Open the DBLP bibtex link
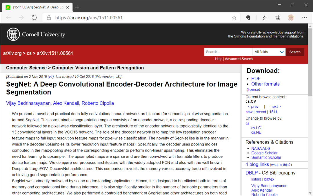The height and width of the screenshot is (196, 313). tap(269, 179)
